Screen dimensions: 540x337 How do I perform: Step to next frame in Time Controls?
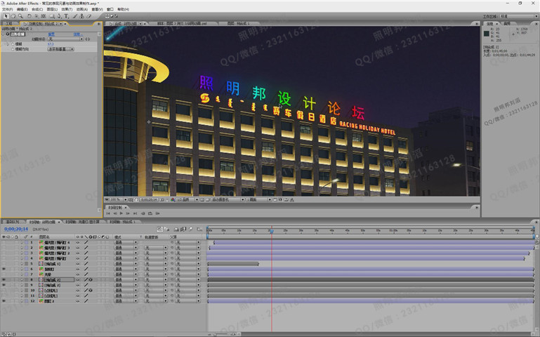click(x=128, y=213)
